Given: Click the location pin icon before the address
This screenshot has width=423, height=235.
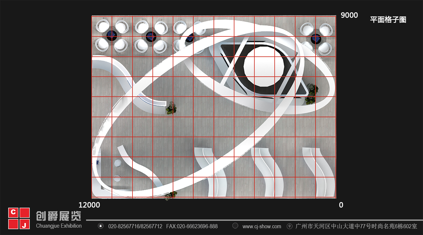Looking at the screenshot, I should tap(290, 226).
